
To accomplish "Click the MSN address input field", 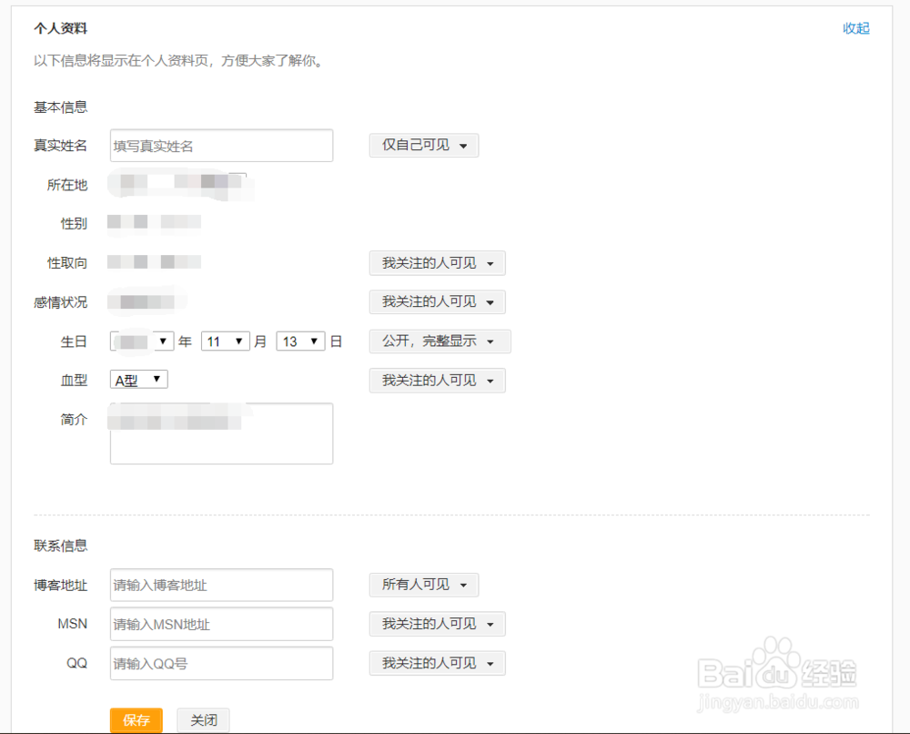I will [221, 624].
